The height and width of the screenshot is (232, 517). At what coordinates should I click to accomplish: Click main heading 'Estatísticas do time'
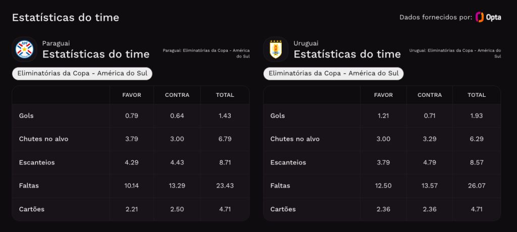pyautogui.click(x=66, y=18)
